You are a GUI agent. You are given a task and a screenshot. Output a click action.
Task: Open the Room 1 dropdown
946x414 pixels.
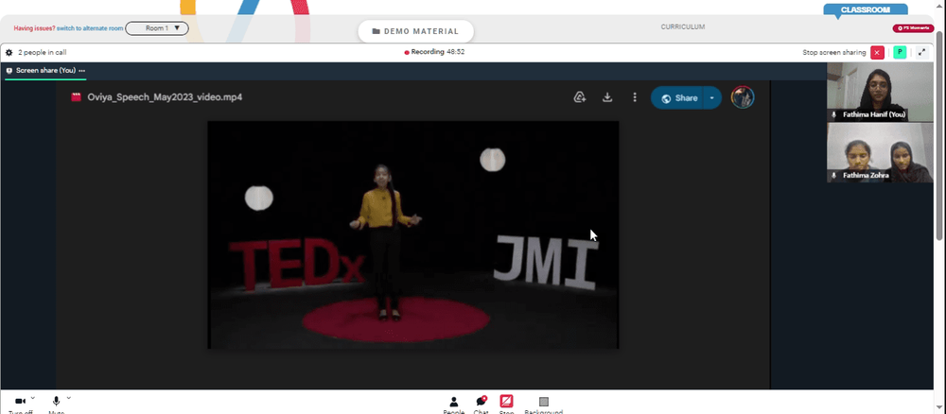click(157, 28)
